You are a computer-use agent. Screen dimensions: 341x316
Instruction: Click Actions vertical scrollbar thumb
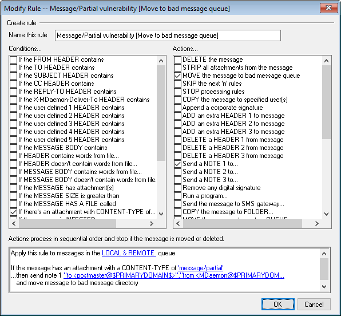point(326,102)
